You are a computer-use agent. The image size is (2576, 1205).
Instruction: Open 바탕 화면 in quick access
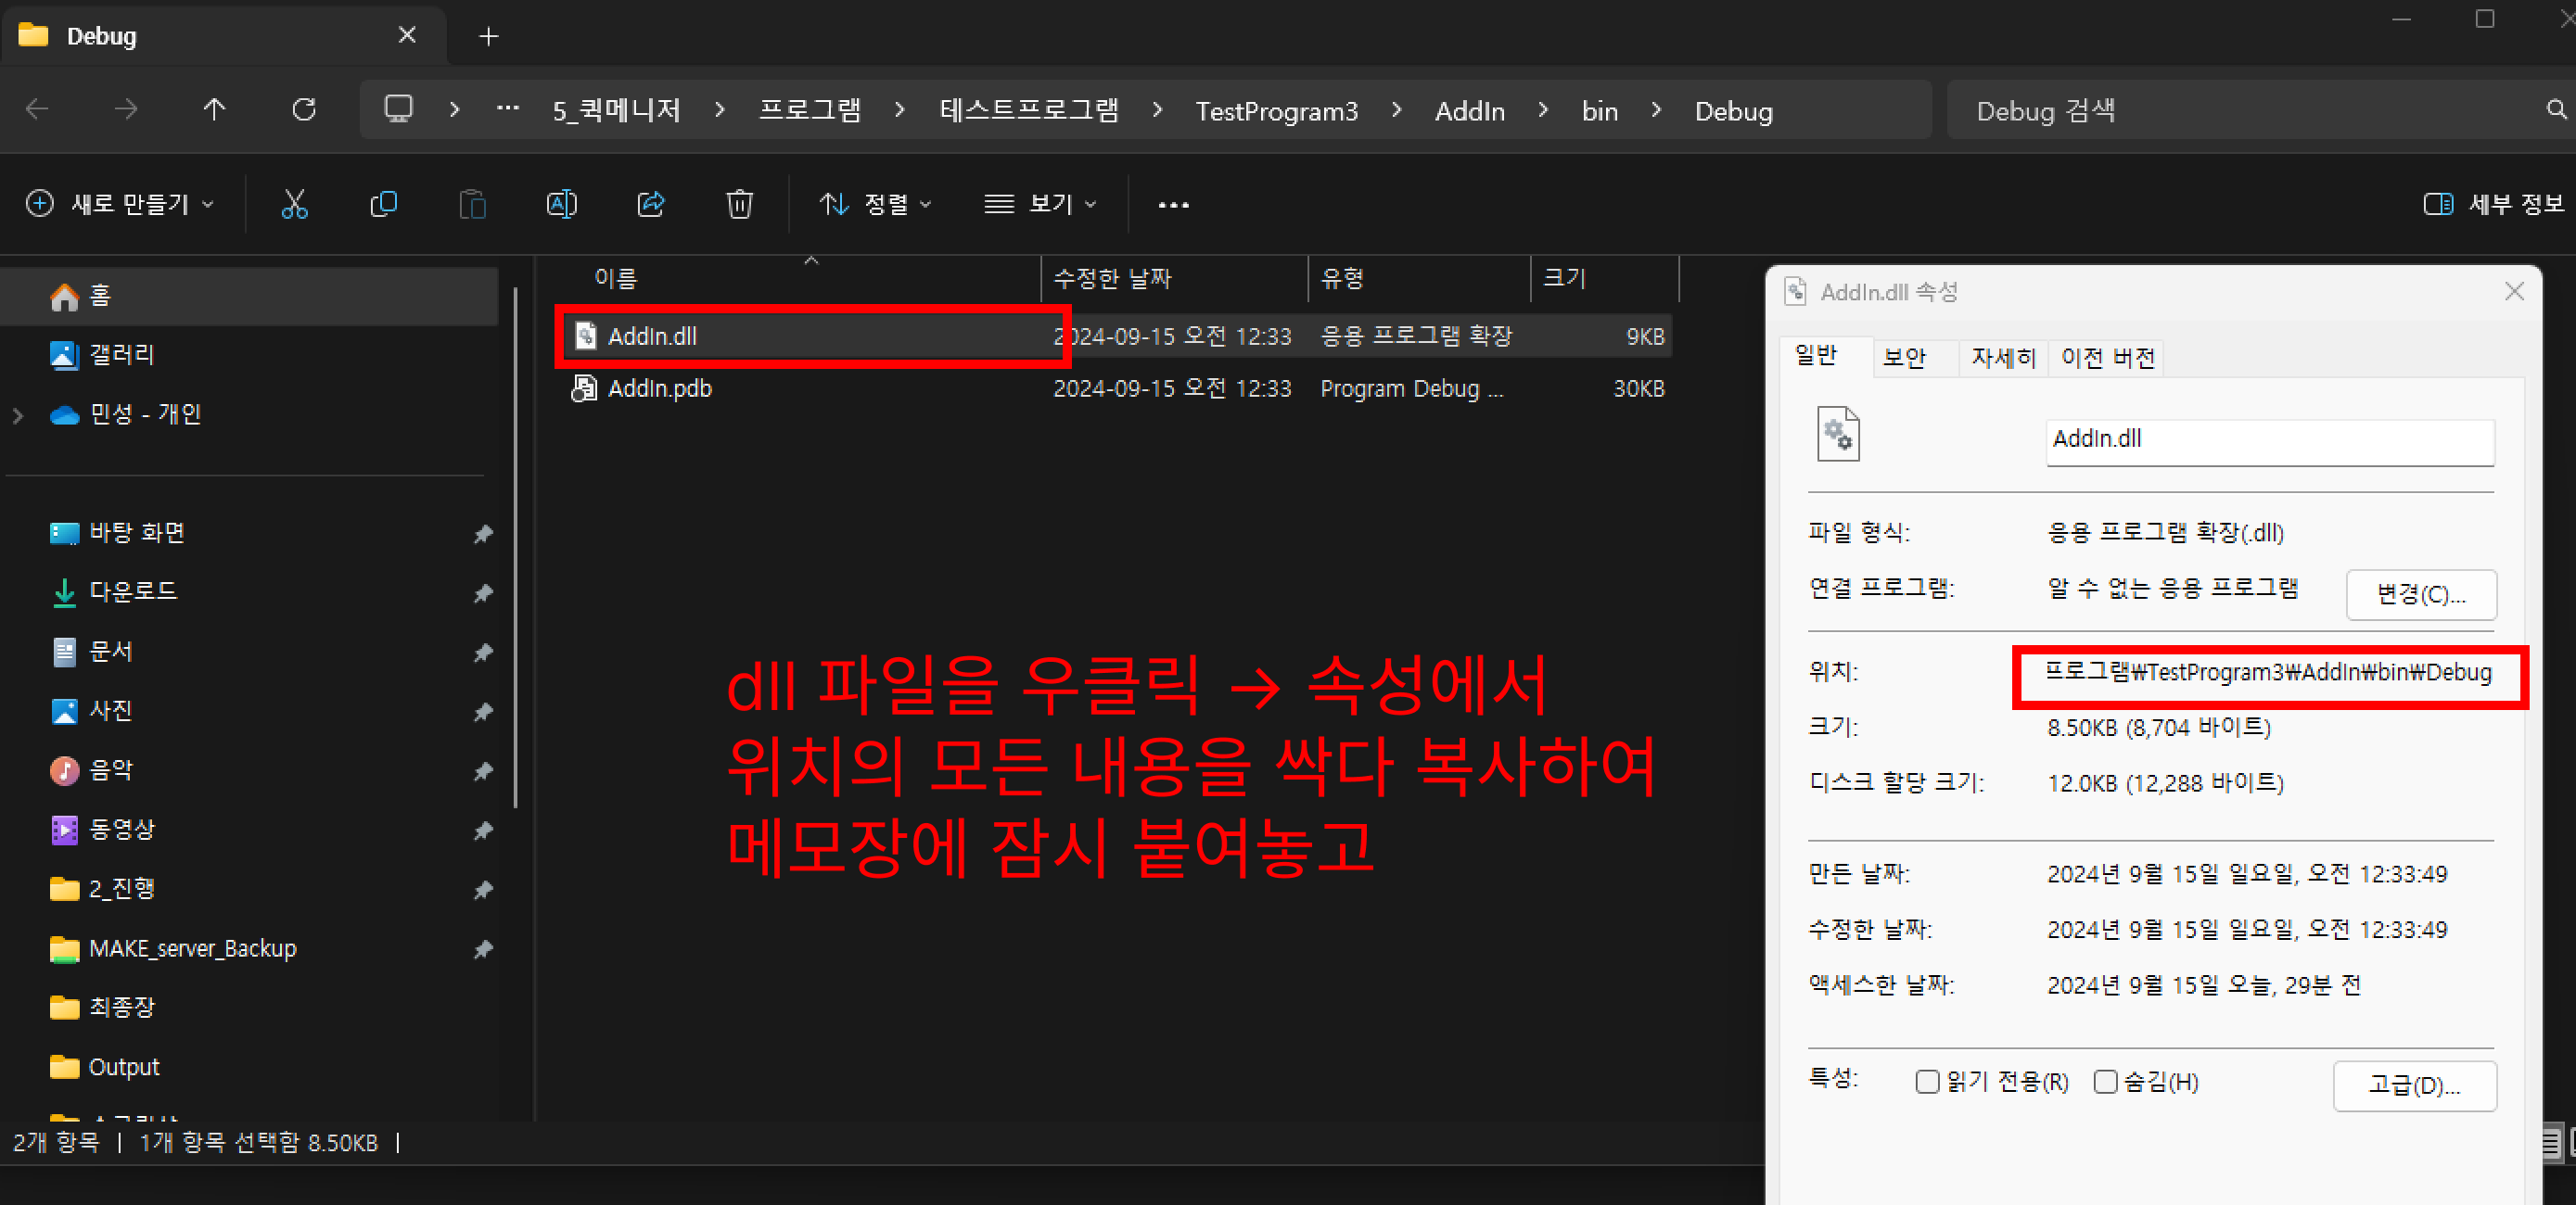coord(250,533)
